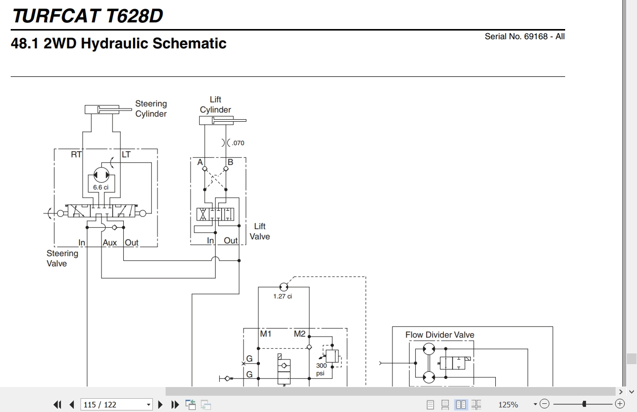Viewport: 637px width, 412px height.
Task: Click the 1.27 ci label
Action: click(283, 296)
